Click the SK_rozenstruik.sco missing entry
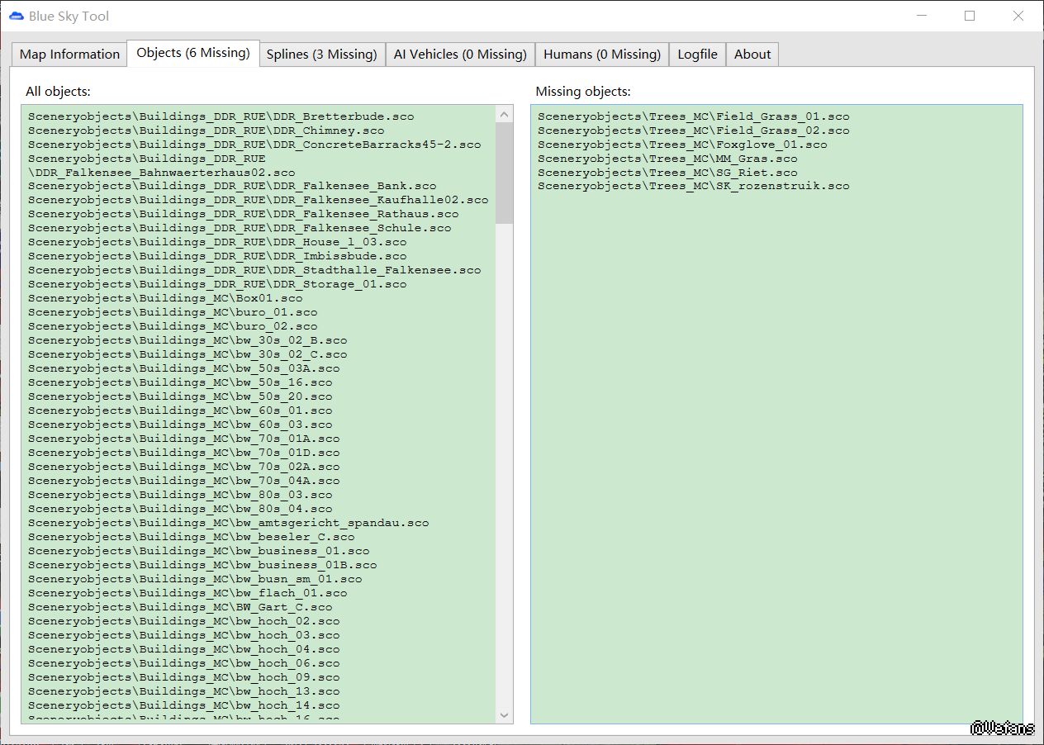This screenshot has height=745, width=1044. tap(693, 187)
